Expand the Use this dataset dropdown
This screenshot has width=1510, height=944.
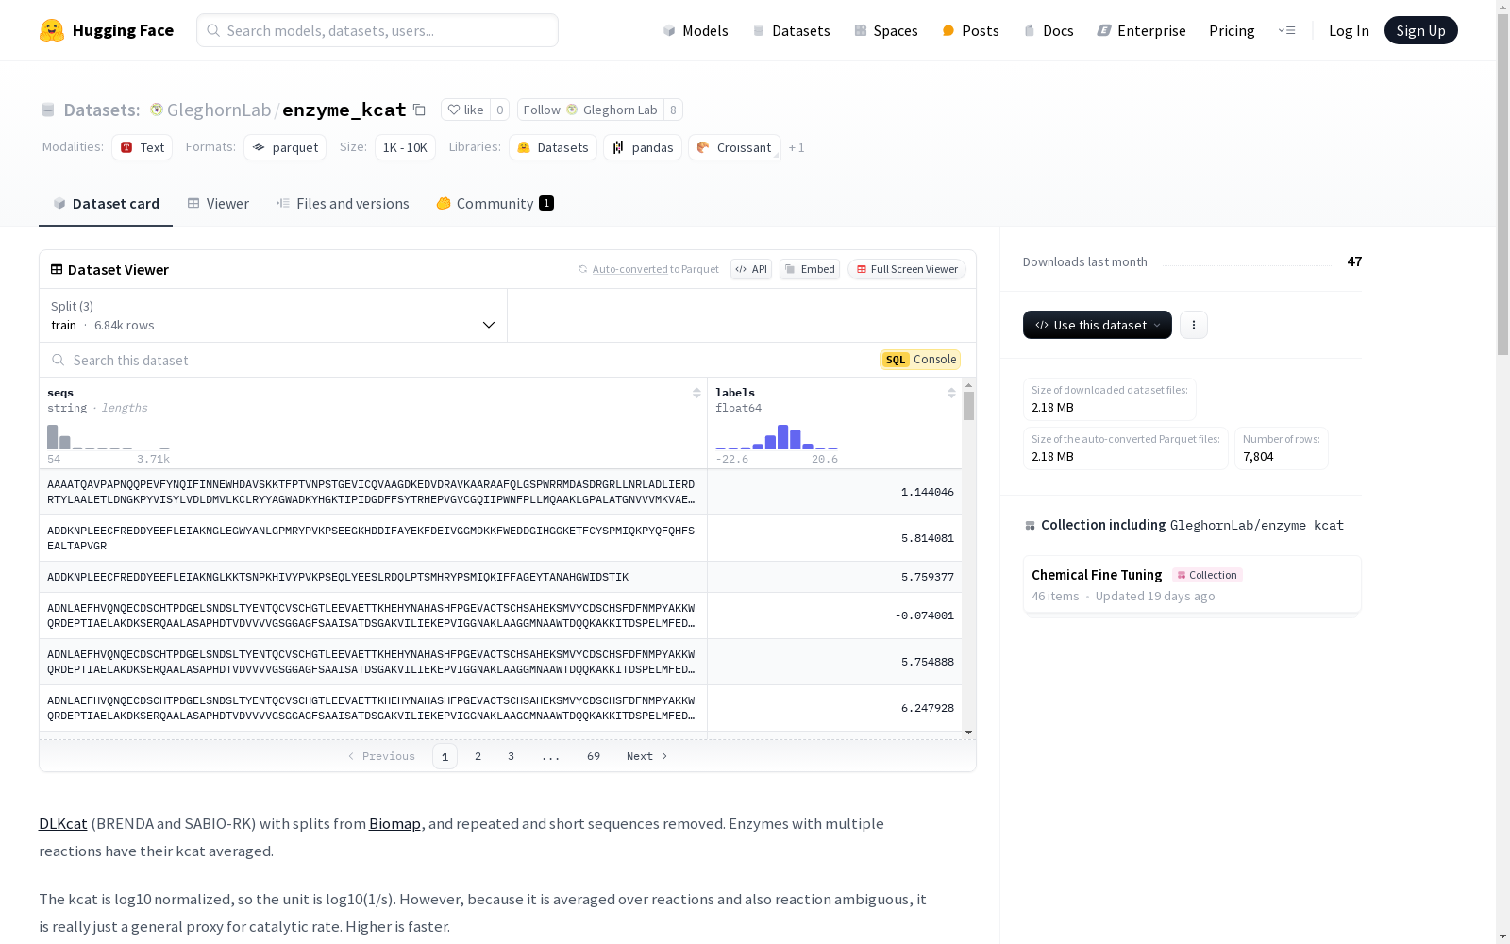click(x=1098, y=325)
